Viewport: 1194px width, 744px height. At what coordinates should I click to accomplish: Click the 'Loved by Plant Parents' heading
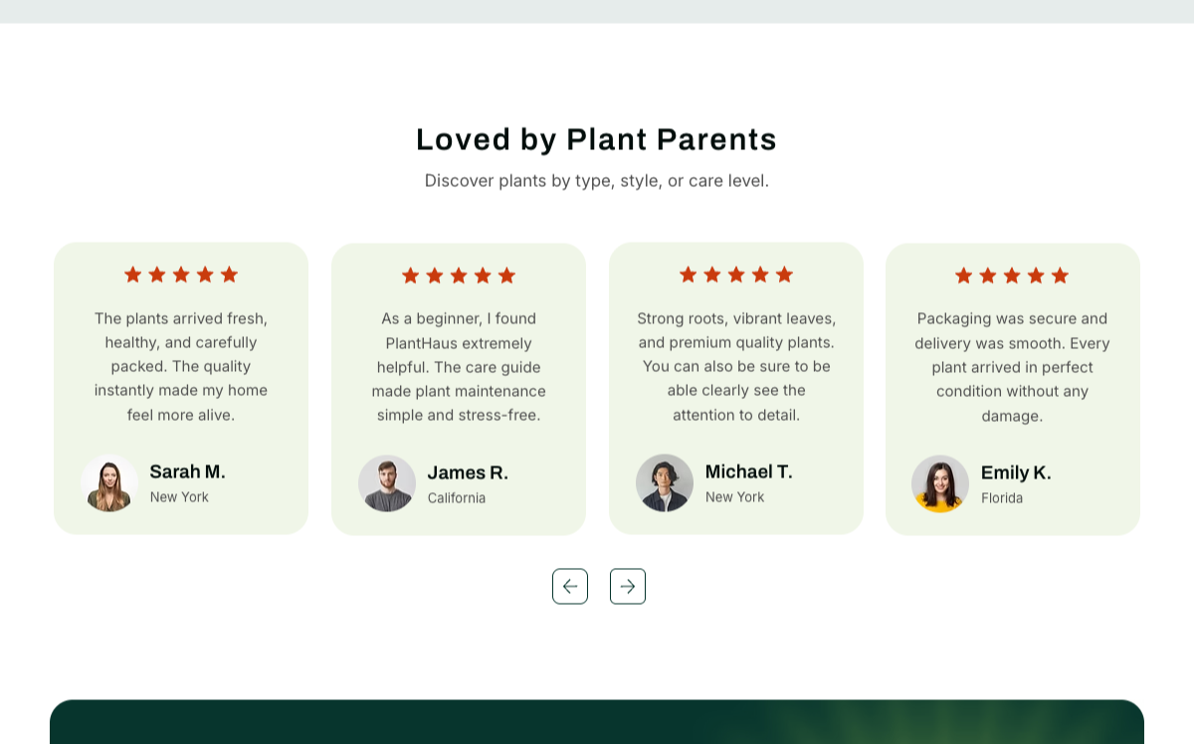point(597,139)
